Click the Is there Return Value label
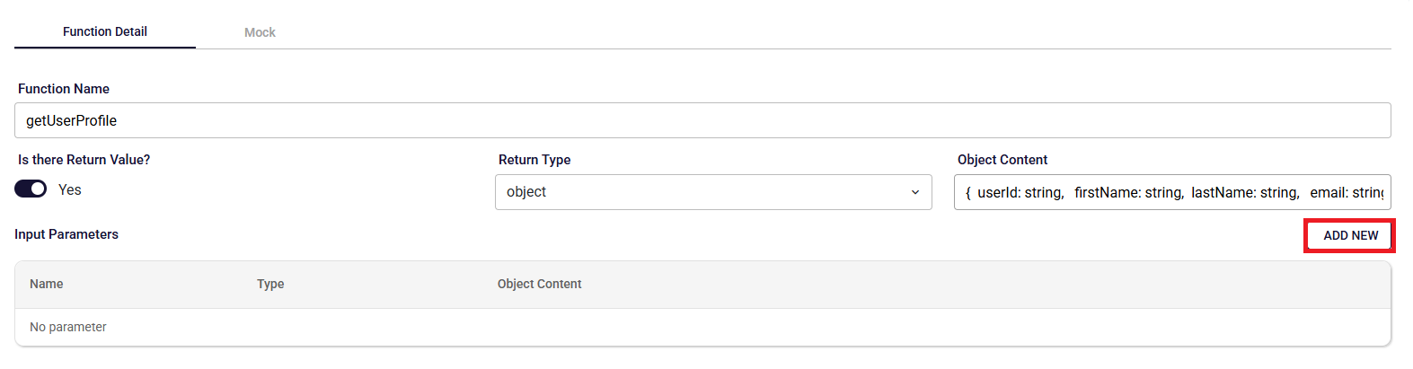 point(84,160)
